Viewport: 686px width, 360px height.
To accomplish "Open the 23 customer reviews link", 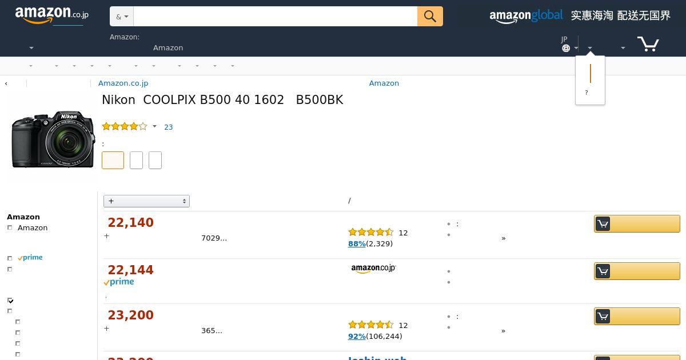I will click(168, 127).
